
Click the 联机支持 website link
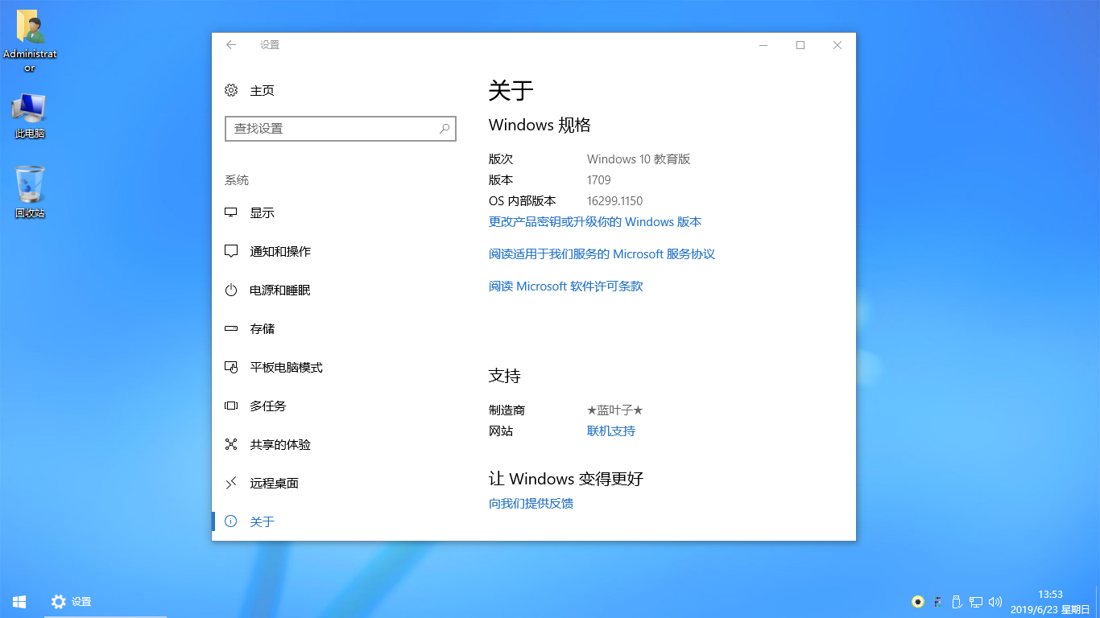(611, 431)
